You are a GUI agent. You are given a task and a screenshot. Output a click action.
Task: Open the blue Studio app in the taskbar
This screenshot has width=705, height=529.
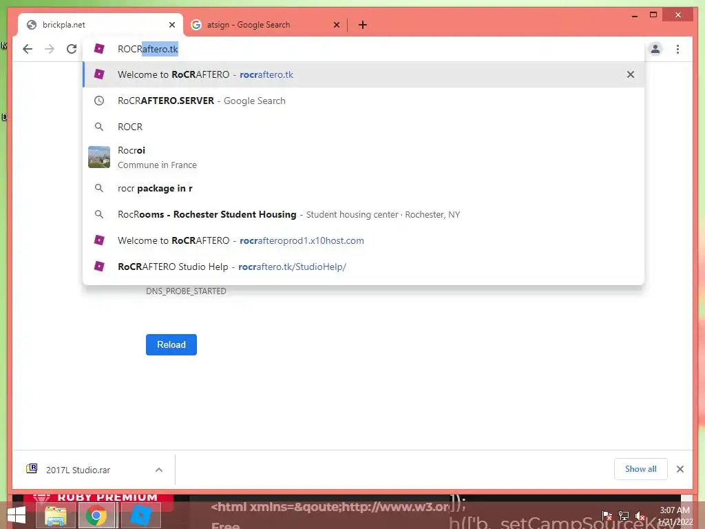coord(140,515)
